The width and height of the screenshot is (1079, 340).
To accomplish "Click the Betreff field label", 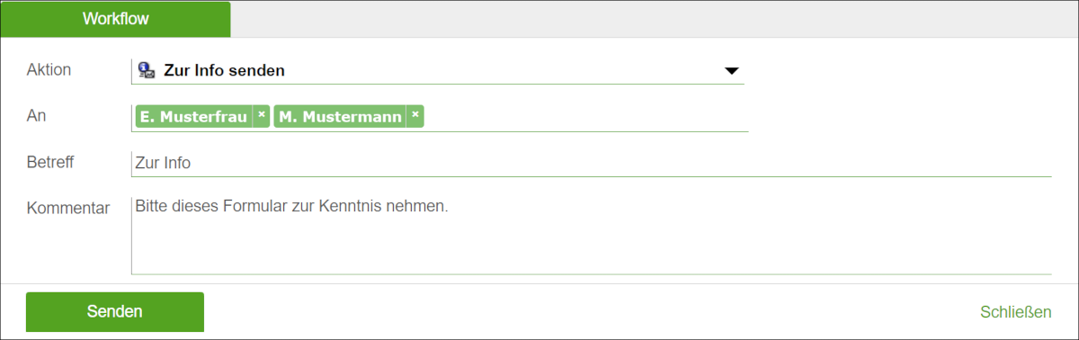I will (50, 162).
